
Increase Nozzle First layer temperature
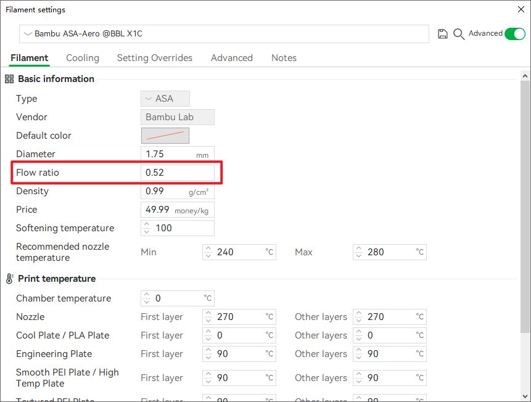click(208, 313)
